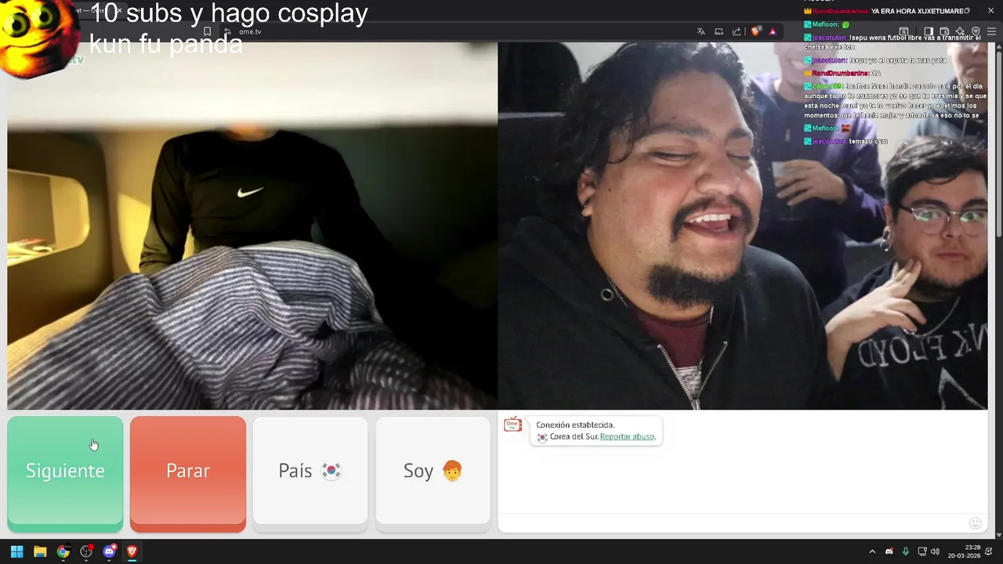The image size is (1003, 564).
Task: Open the Brave Shields lion icon
Action: coord(755,31)
